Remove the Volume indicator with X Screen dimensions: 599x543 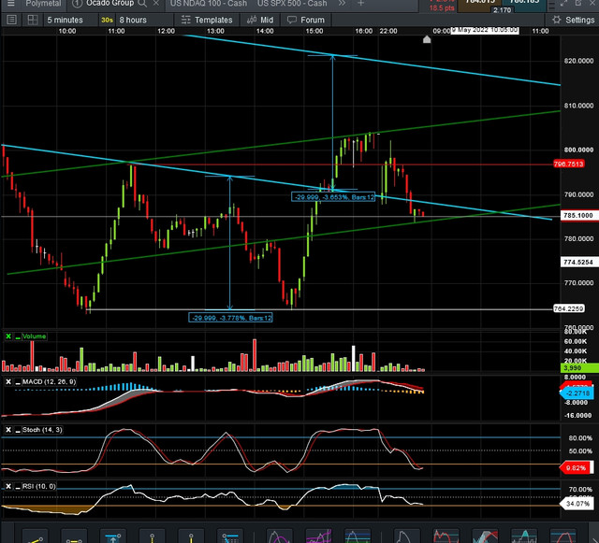(x=8, y=336)
